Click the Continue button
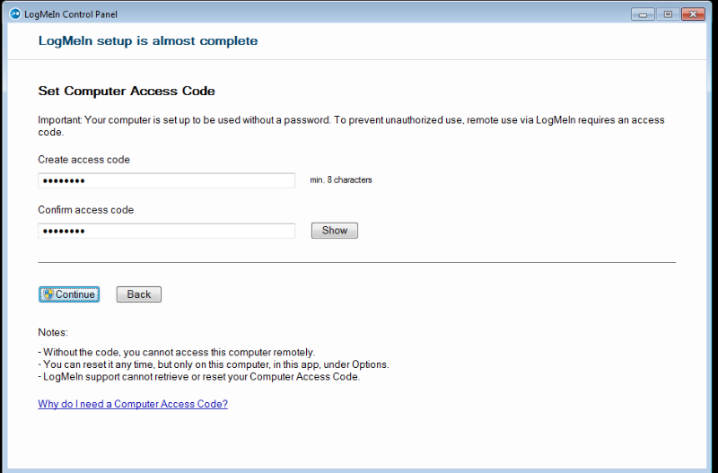This screenshot has height=473, width=718. coord(69,294)
